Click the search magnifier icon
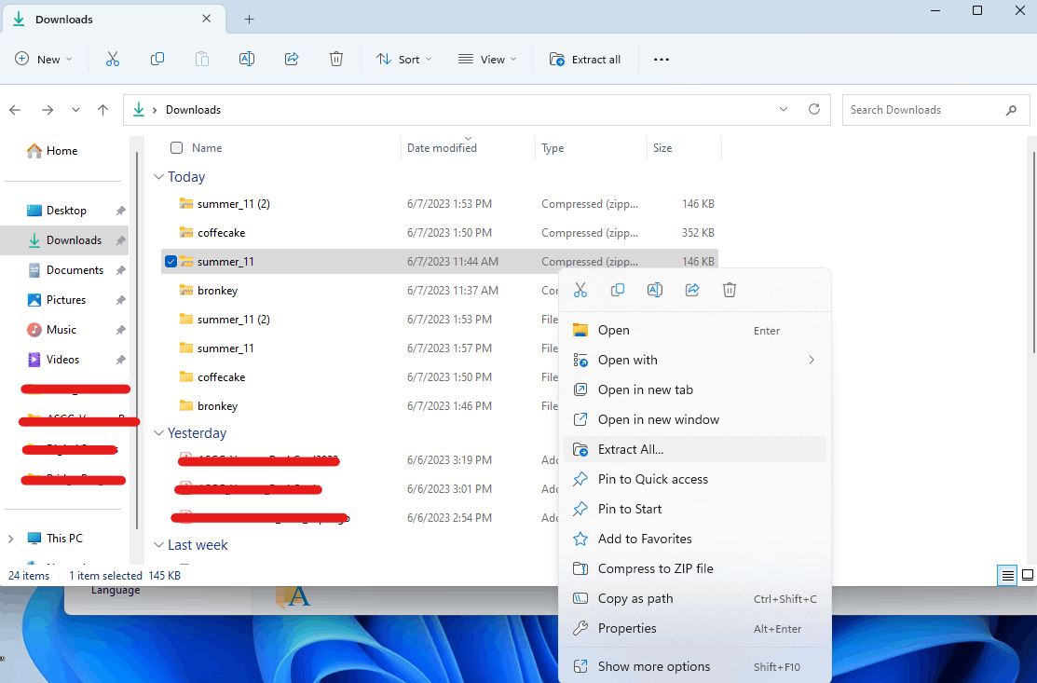 point(1011,111)
